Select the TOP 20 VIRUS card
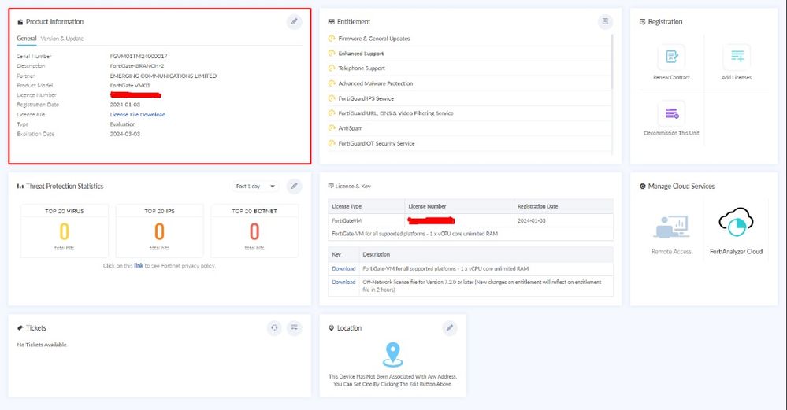The height and width of the screenshot is (410, 787). 65,231
